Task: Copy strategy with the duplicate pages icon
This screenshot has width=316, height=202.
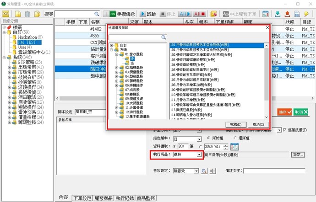Action: [37, 14]
